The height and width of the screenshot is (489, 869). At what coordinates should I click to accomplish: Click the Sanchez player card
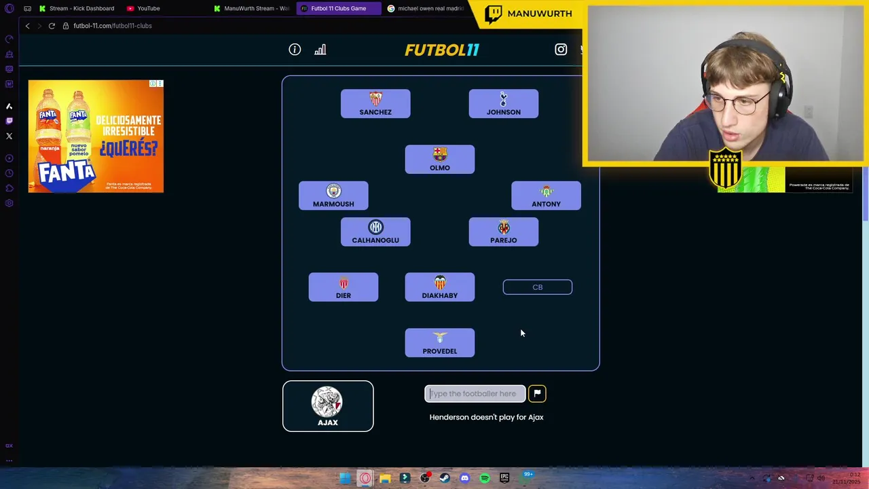[375, 104]
